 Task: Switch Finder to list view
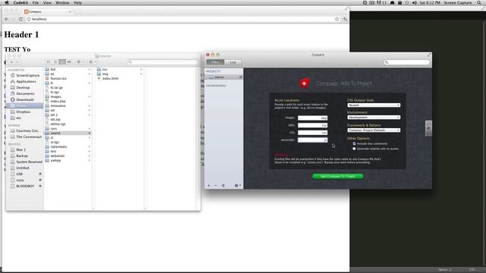[x=55, y=62]
